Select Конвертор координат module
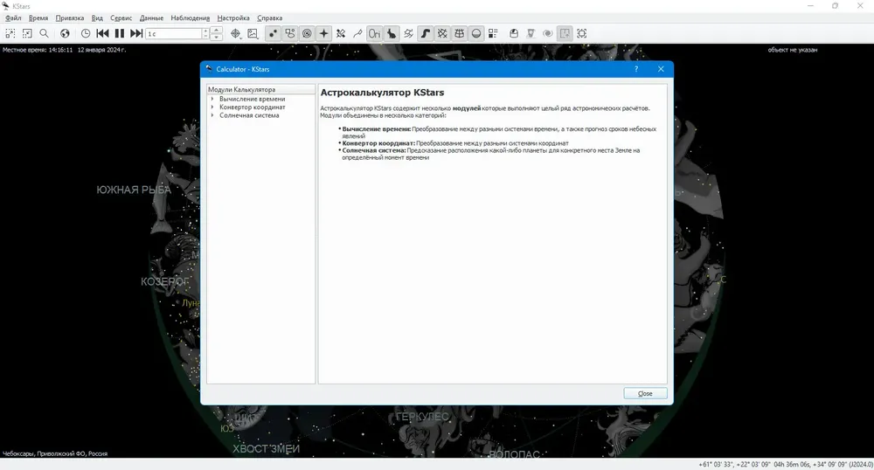 coord(252,107)
